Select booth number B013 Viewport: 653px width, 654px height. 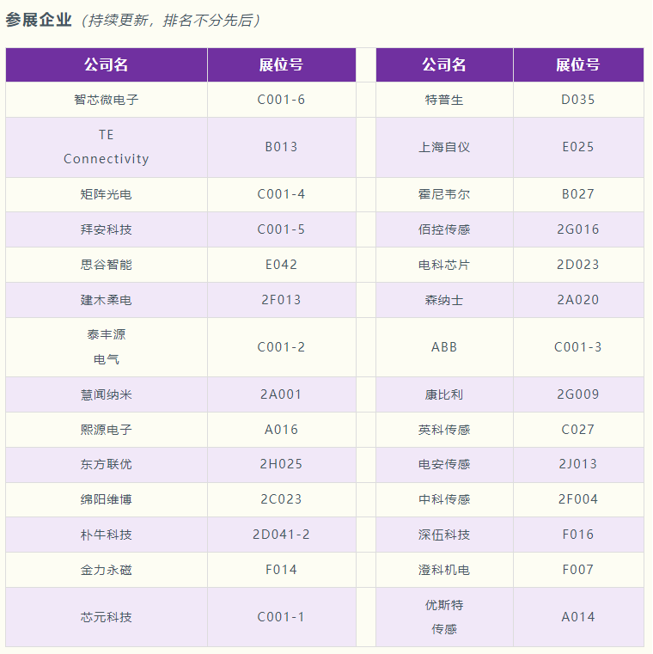coord(282,147)
